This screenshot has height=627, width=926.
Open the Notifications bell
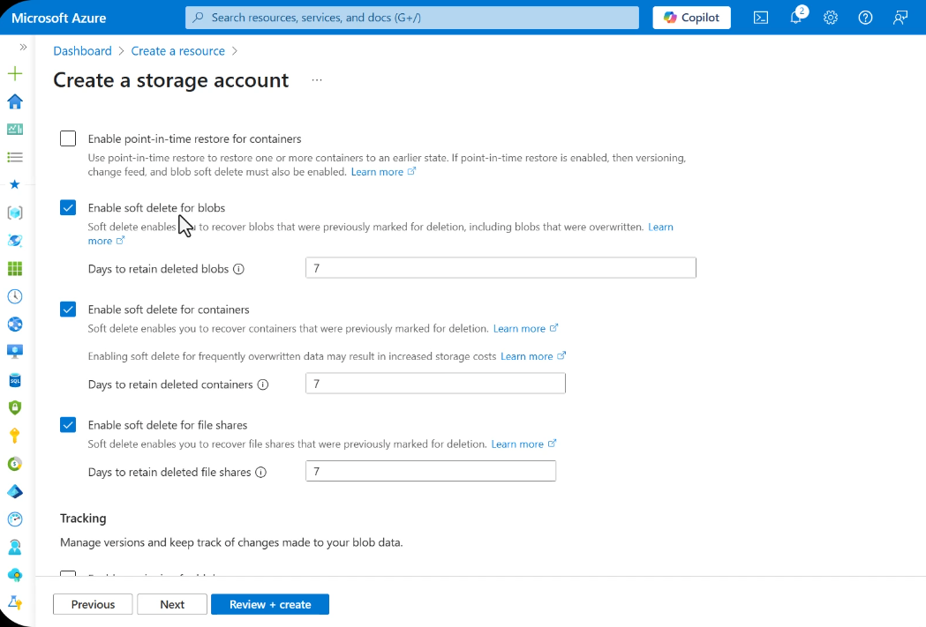click(797, 18)
